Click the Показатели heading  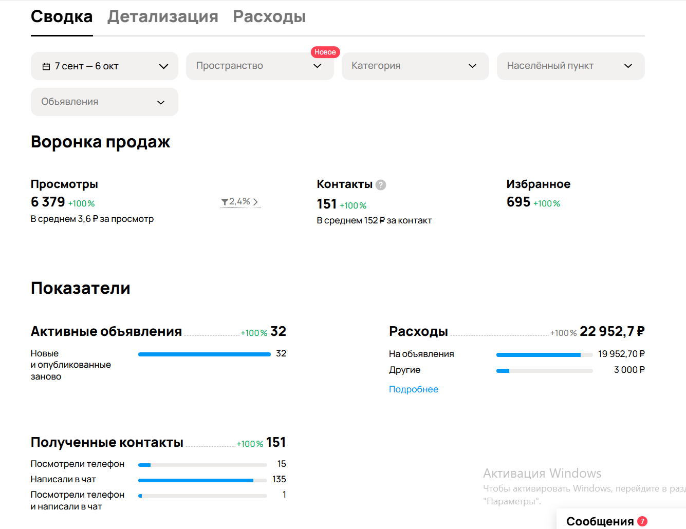(x=81, y=288)
